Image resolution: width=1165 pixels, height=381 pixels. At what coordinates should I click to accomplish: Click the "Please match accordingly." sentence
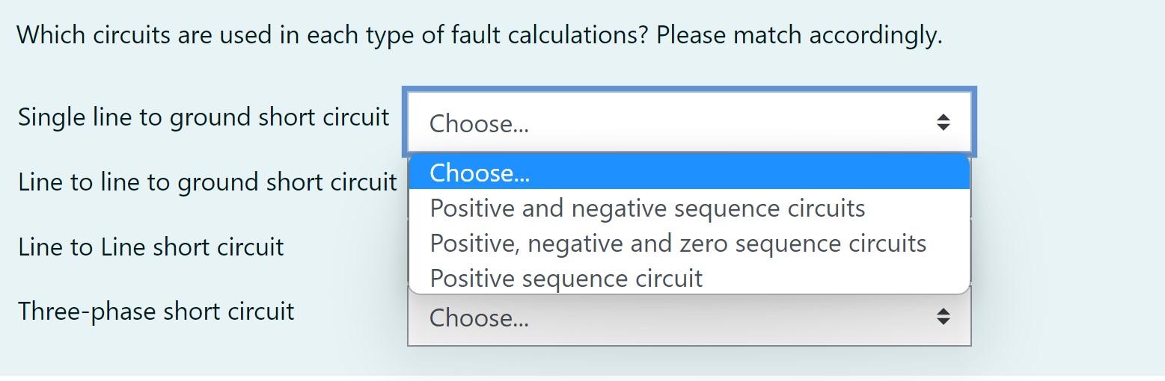point(799,35)
